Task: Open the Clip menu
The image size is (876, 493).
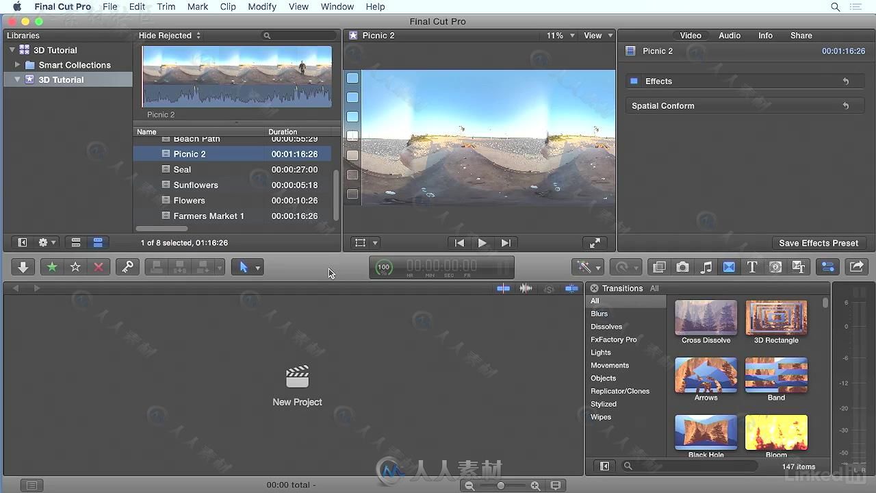Action: click(x=228, y=7)
